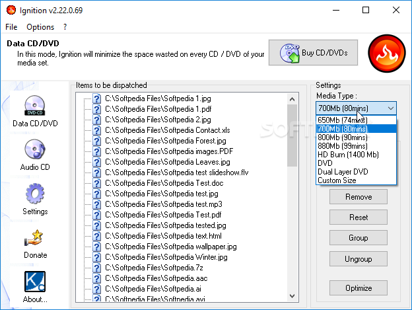Click the list scroll down arrow
This screenshot has width=412, height=310.
coord(292,296)
